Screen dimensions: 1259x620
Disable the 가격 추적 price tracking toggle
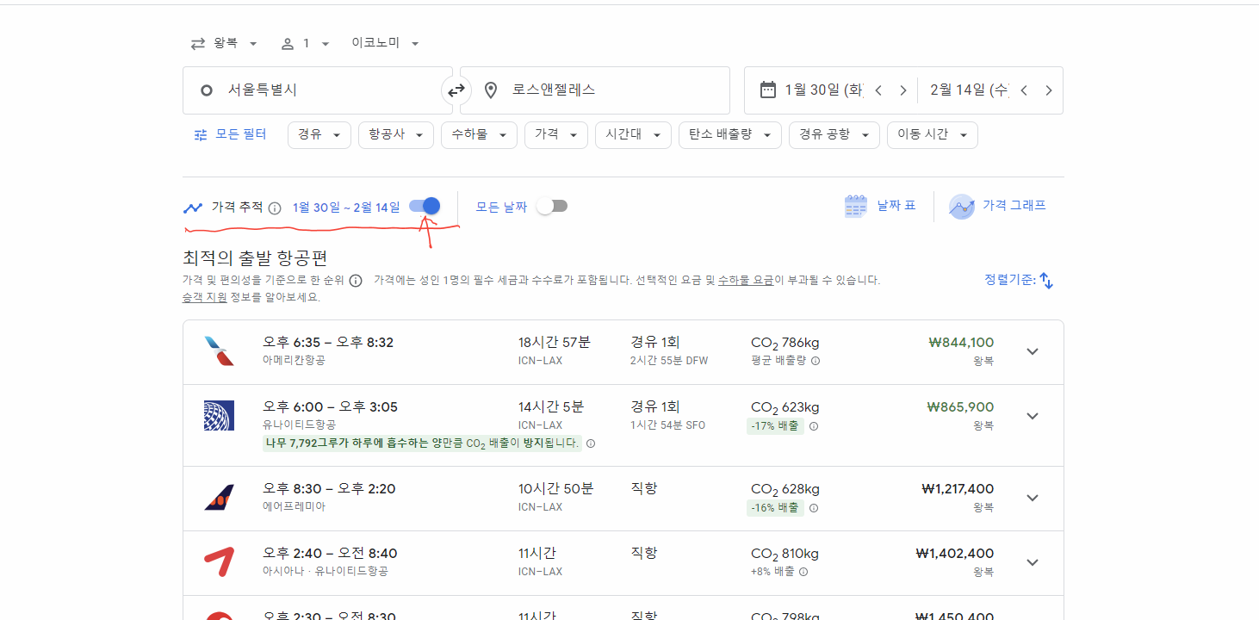click(x=423, y=206)
